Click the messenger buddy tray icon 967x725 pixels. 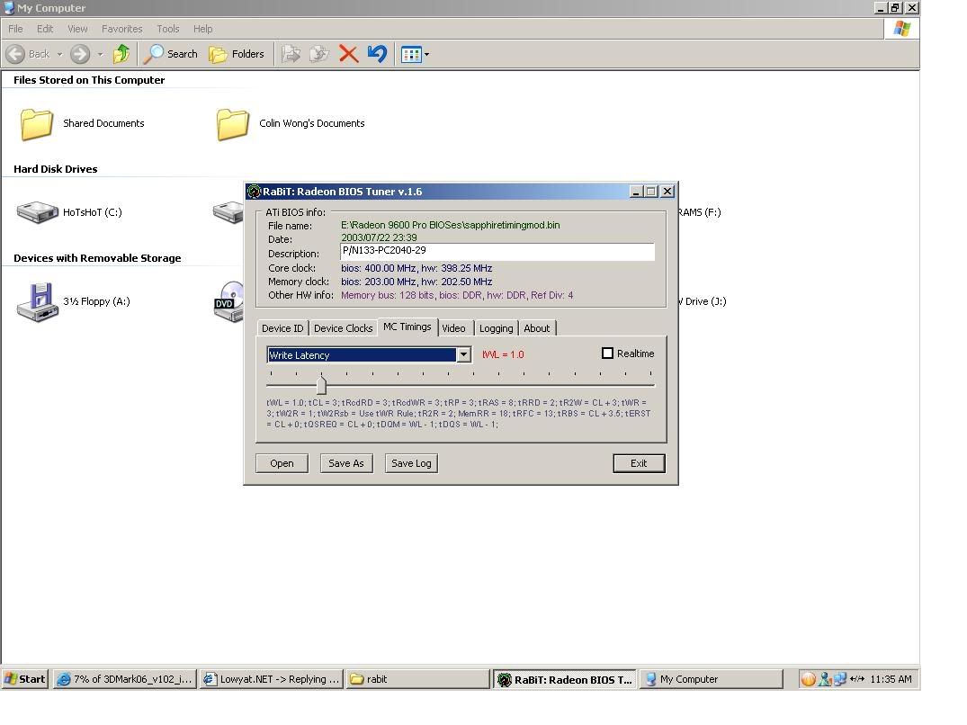(x=825, y=679)
